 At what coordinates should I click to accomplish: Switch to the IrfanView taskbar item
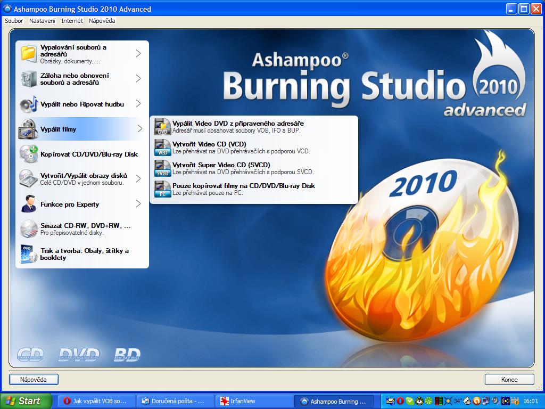click(254, 401)
